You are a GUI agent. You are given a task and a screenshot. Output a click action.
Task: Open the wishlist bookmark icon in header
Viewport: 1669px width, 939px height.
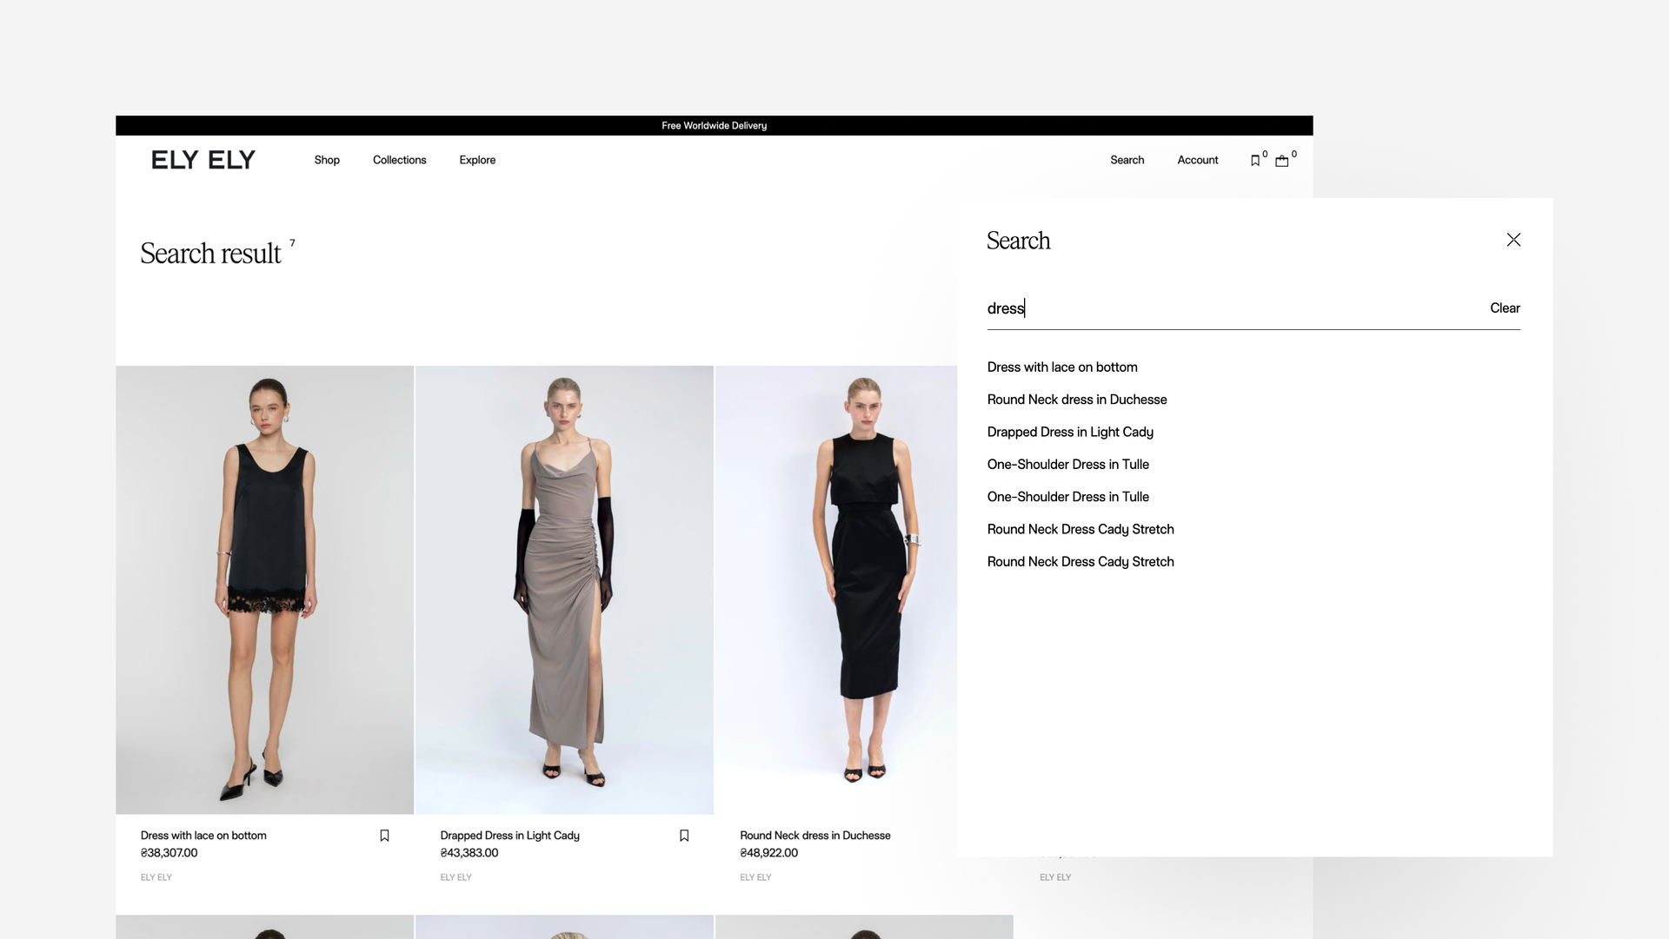tap(1255, 161)
